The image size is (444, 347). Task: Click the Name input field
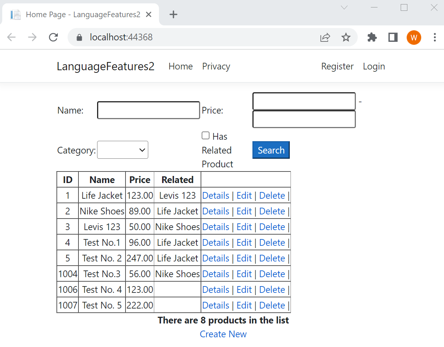148,110
